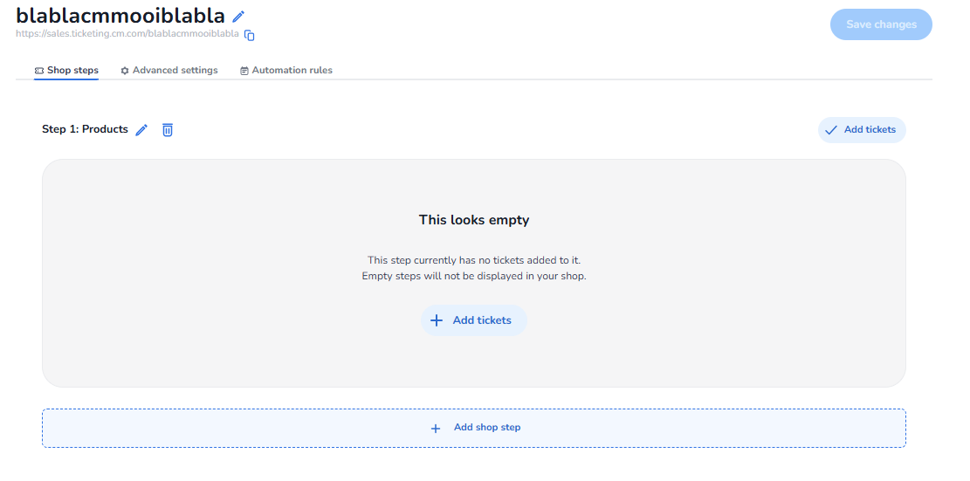The height and width of the screenshot is (481, 970).
Task: Click the plus icon in the central Add tickets button
Action: coord(437,320)
